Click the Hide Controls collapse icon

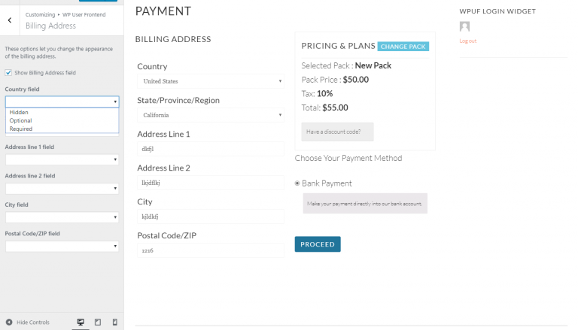(9, 322)
